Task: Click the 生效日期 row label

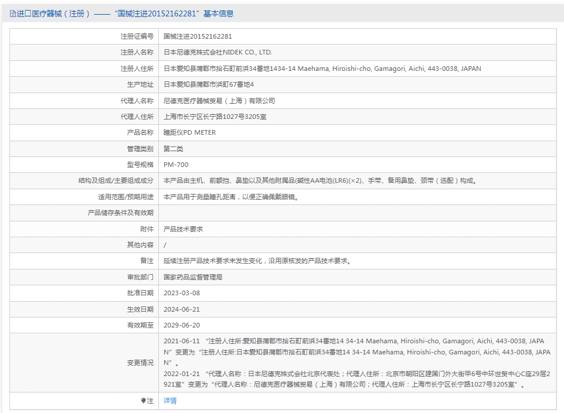Action: coord(140,309)
